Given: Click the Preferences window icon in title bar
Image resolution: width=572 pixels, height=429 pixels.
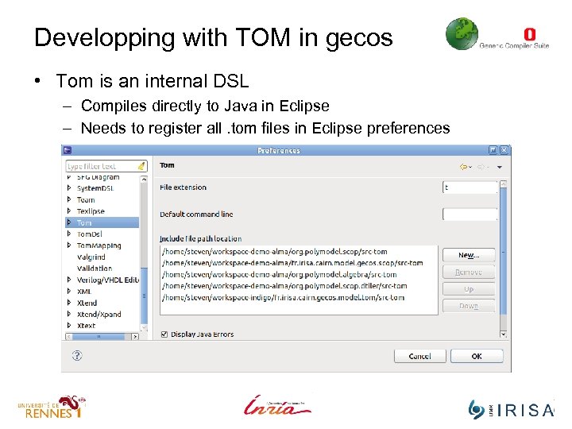Looking at the screenshot, I should pyautogui.click(x=68, y=150).
